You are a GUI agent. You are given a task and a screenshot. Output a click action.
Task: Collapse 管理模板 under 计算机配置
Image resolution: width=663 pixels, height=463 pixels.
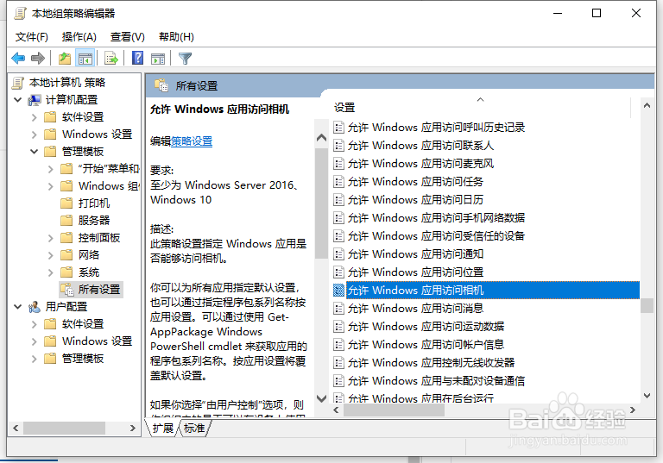(35, 151)
